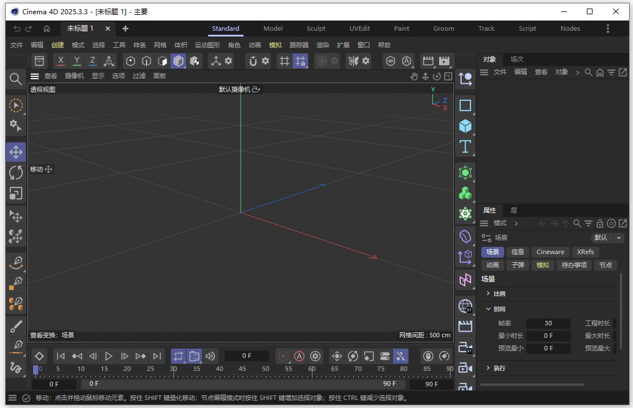Switch to the Model workspace tab
The image size is (633, 408).
pos(273,28)
